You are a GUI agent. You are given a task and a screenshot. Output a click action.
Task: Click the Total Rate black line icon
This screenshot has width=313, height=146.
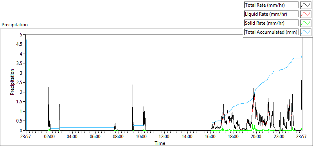click(306, 5)
